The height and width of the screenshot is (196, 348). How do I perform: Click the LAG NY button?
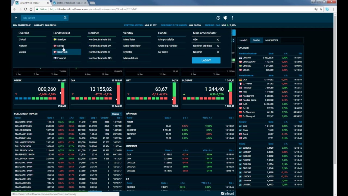coord(206,60)
